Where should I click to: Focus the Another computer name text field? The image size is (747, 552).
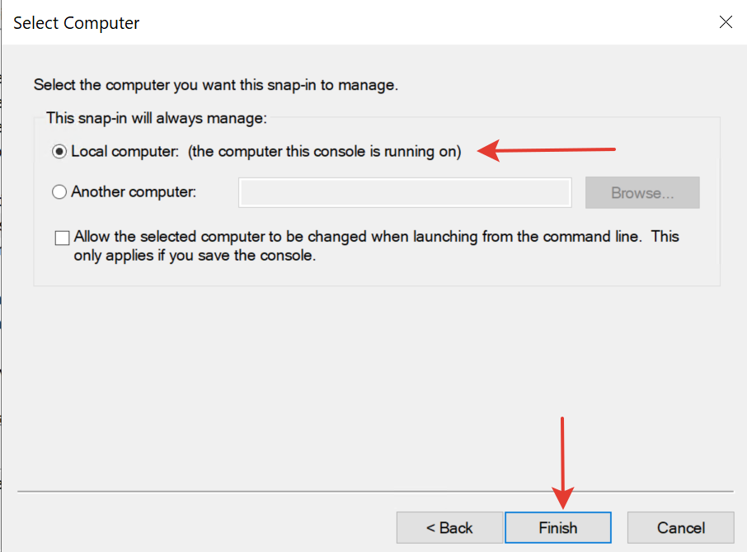point(405,192)
